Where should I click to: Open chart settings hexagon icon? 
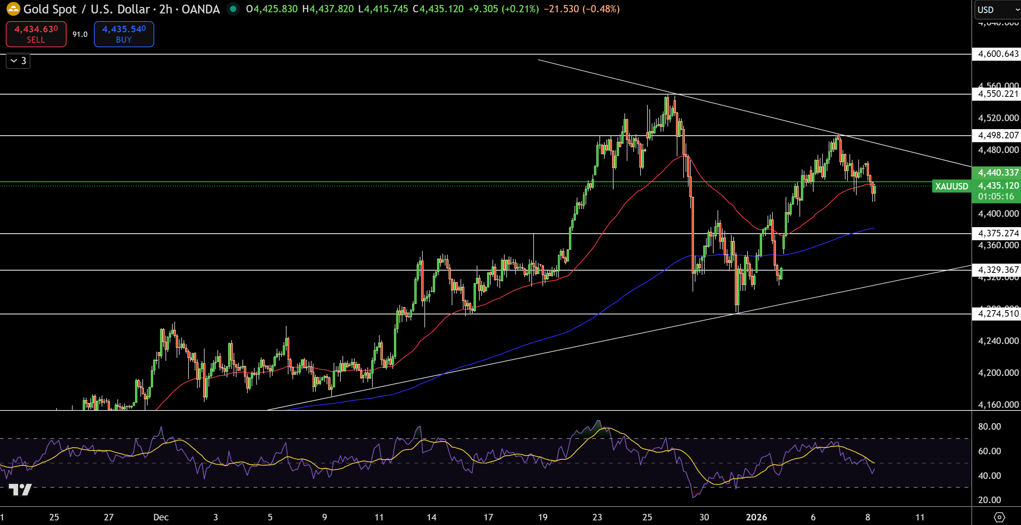pos(999,517)
